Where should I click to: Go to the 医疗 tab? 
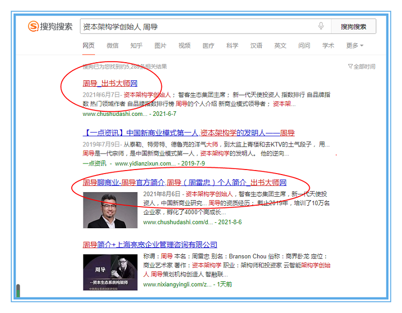pos(208,46)
